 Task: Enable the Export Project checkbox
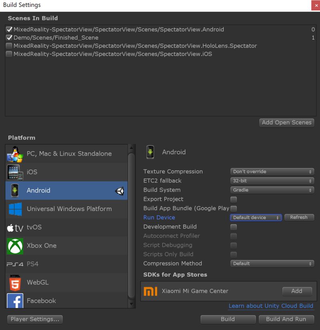tap(233, 199)
